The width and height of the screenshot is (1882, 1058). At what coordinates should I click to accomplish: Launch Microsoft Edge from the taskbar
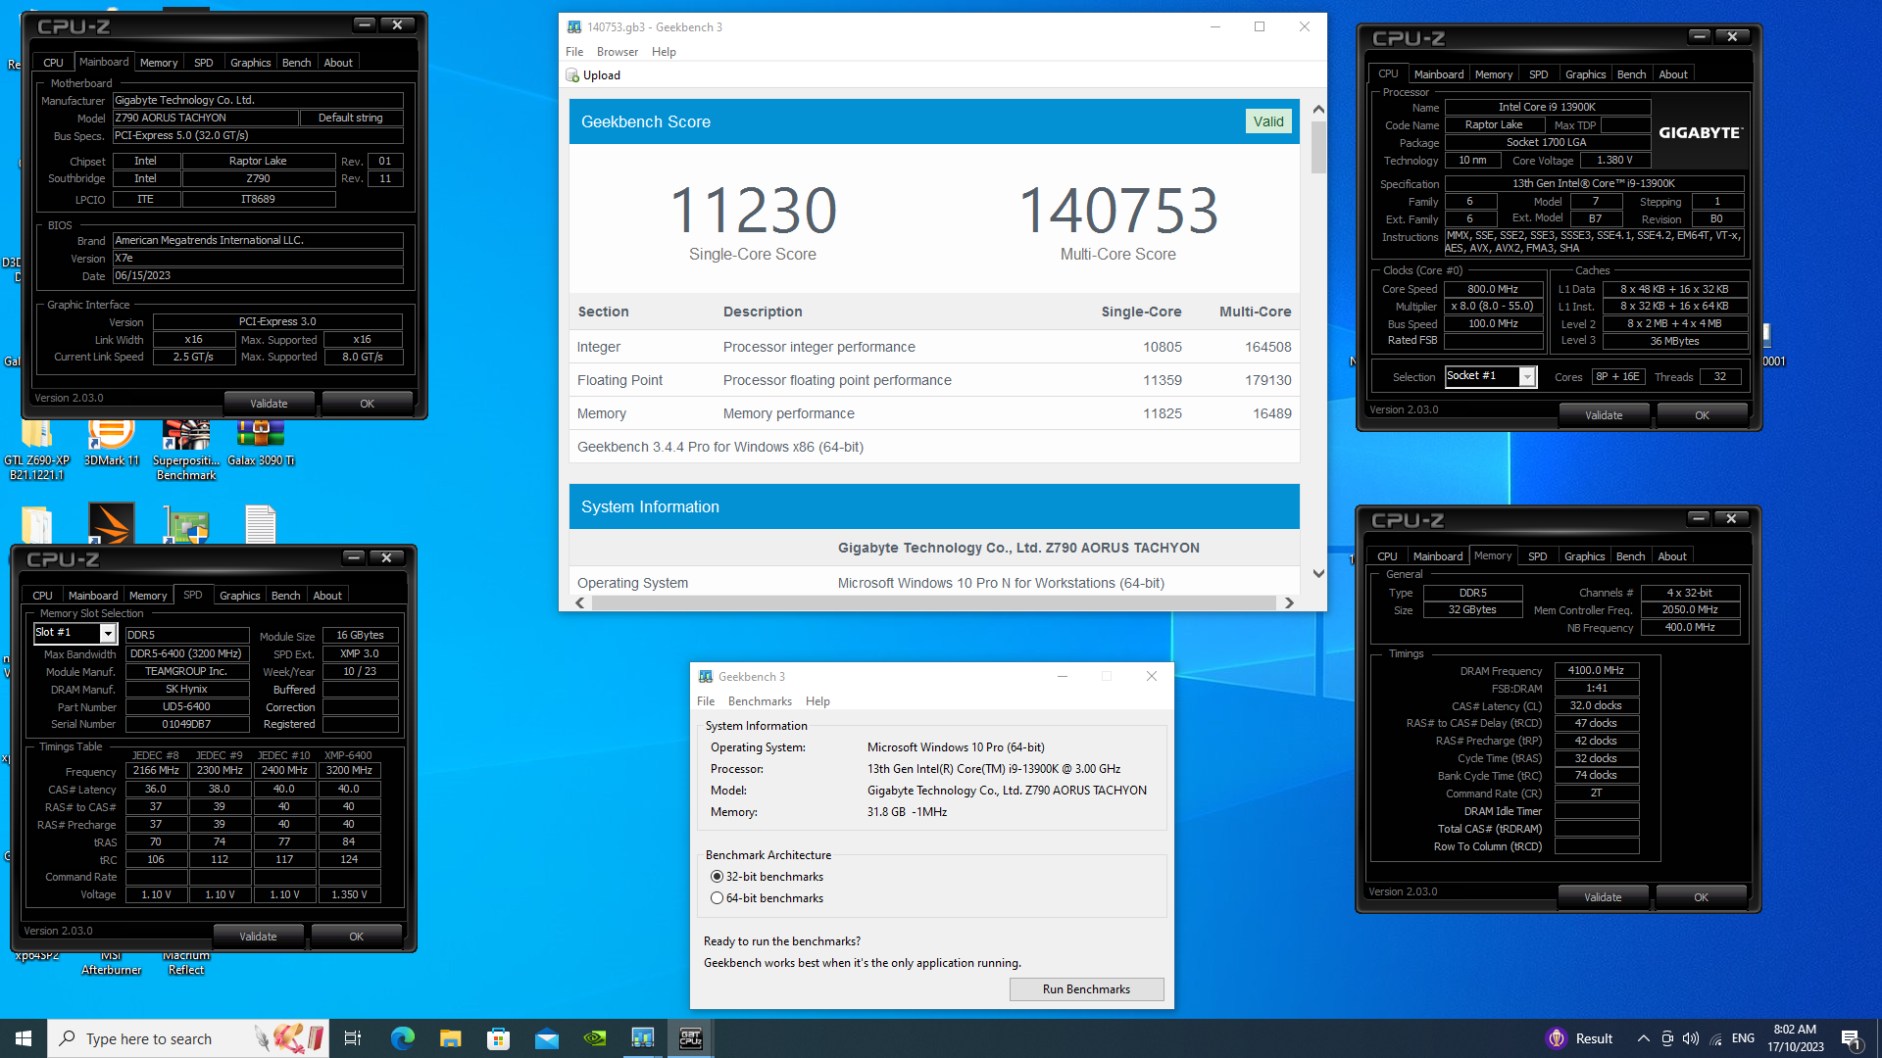pyautogui.click(x=402, y=1038)
